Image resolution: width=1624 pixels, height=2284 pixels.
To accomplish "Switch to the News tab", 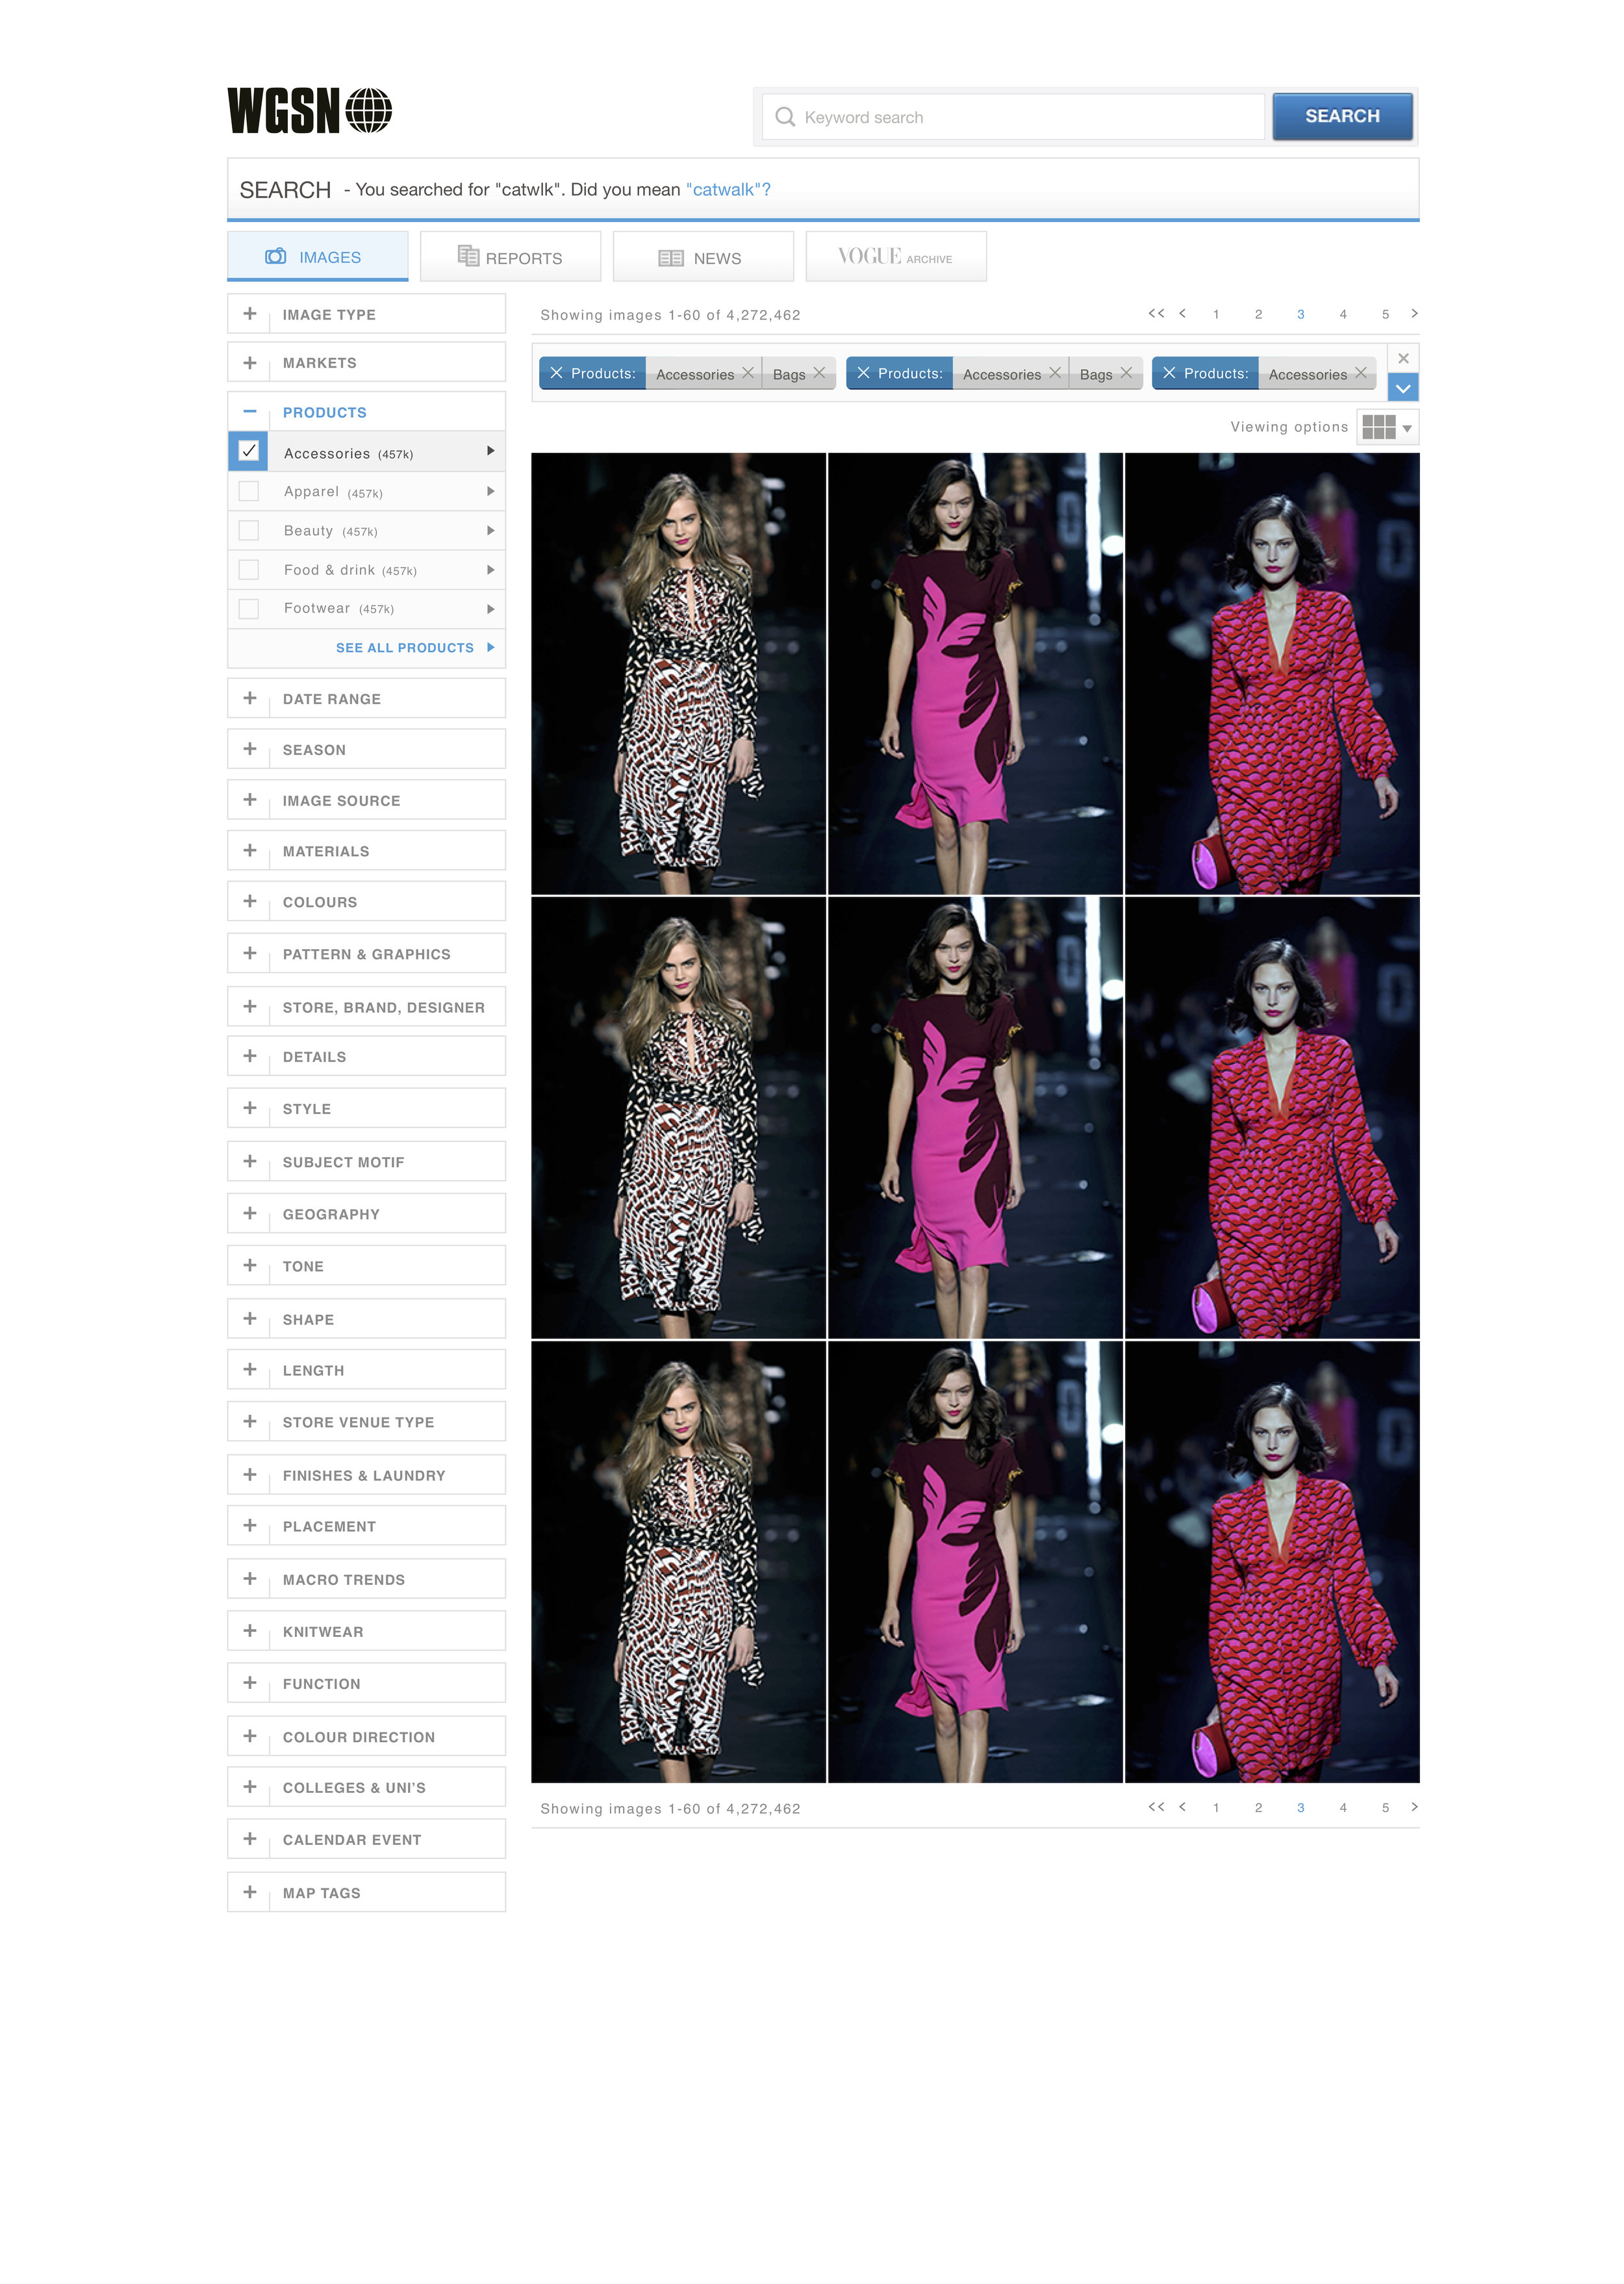I will pyautogui.click(x=703, y=256).
